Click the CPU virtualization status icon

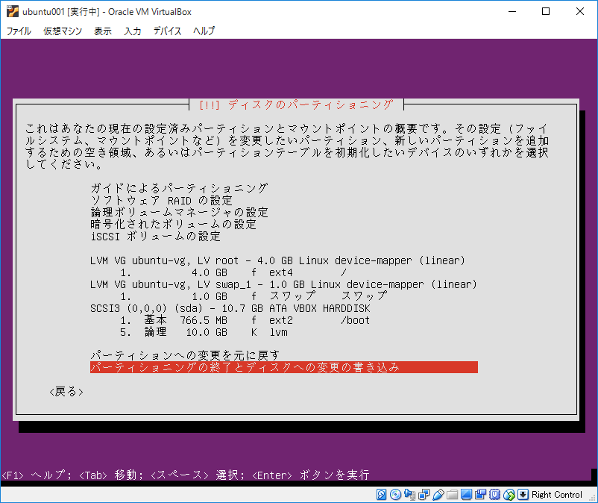[494, 495]
